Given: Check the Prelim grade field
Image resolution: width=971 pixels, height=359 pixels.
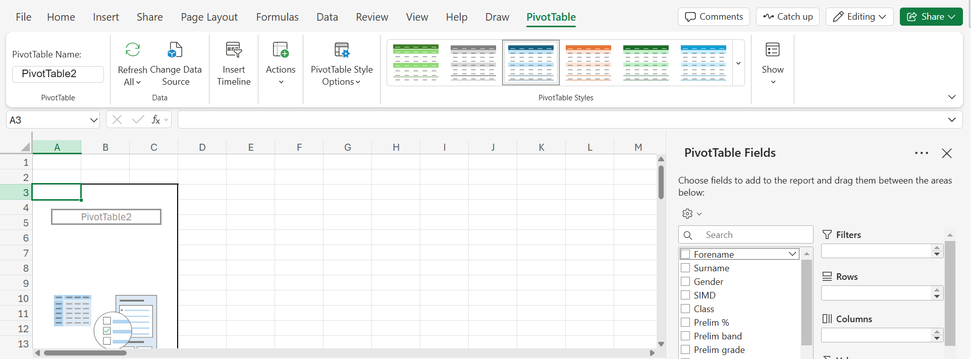Looking at the screenshot, I should (685, 349).
